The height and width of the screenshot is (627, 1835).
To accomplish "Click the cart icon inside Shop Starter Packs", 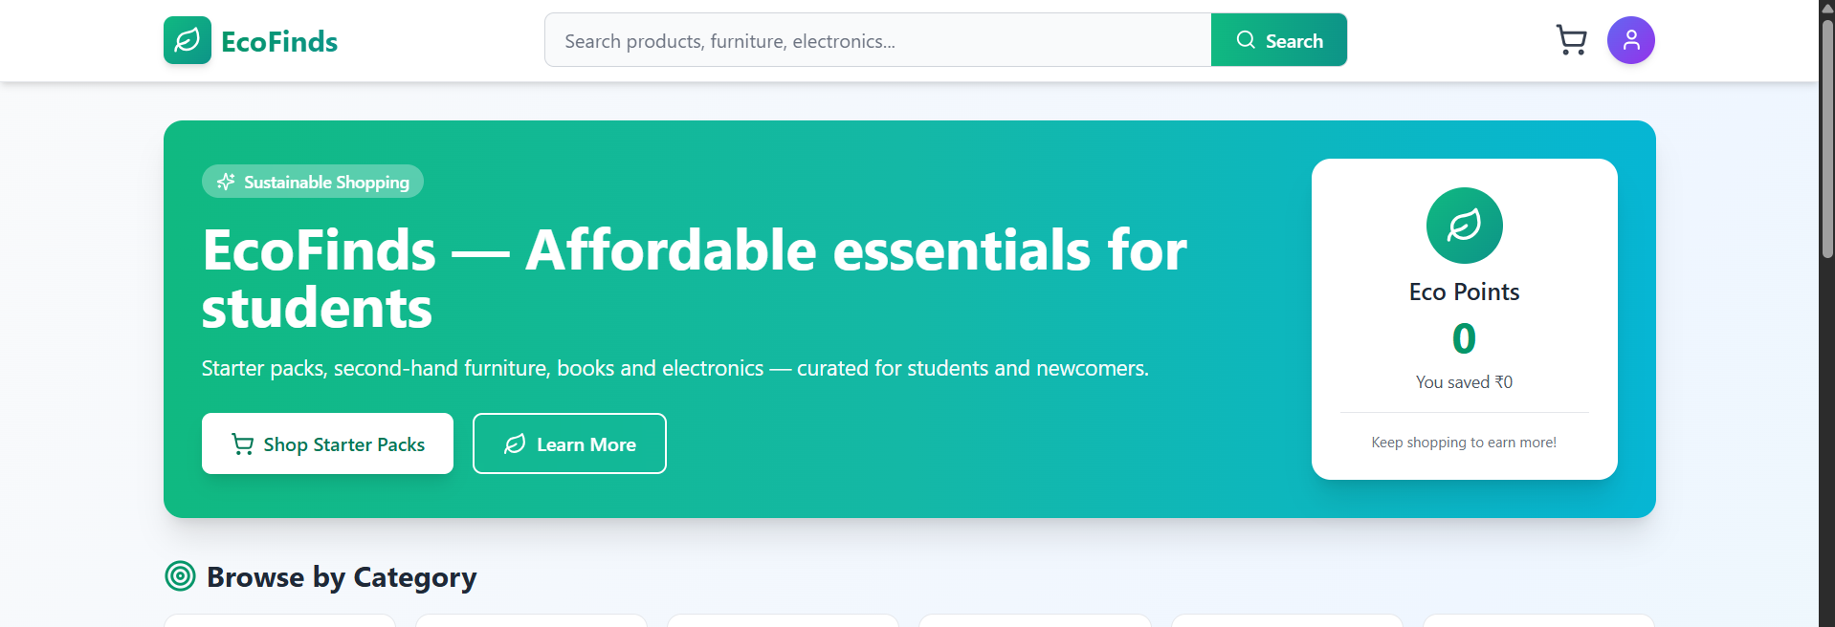I will click(242, 443).
